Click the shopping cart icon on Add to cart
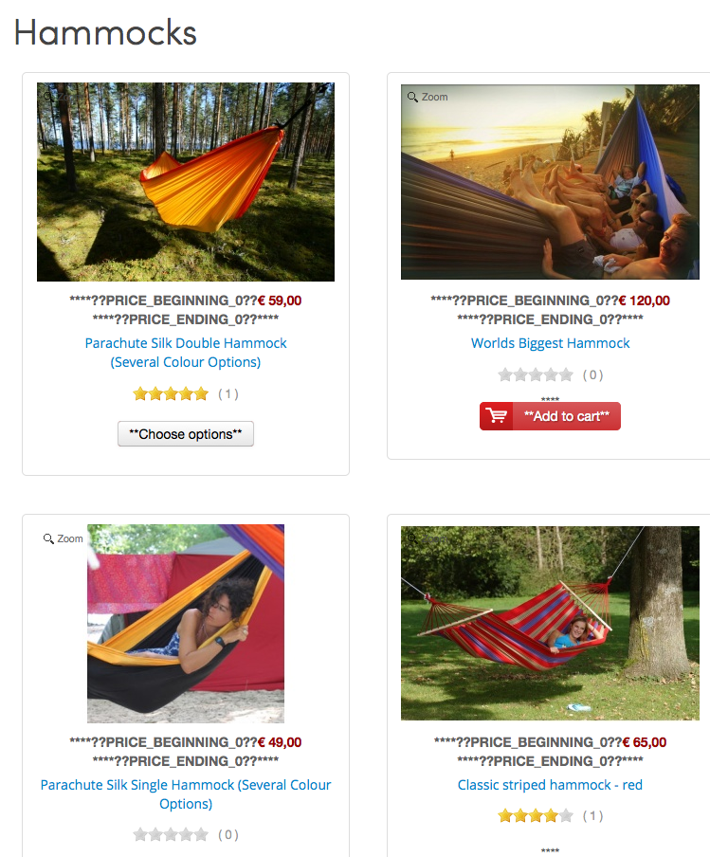The image size is (710, 857). pos(497,416)
